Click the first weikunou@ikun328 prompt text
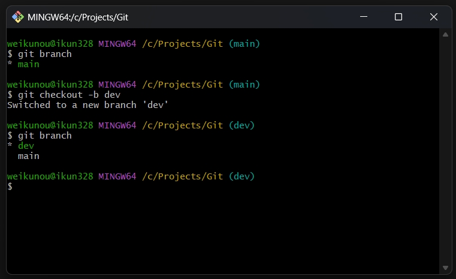This screenshot has height=279, width=456. click(x=50, y=44)
